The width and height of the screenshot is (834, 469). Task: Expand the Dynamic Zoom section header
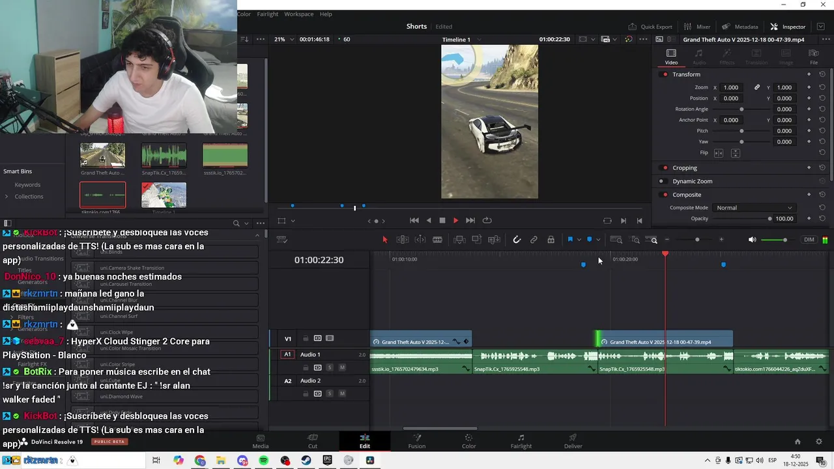click(692, 181)
